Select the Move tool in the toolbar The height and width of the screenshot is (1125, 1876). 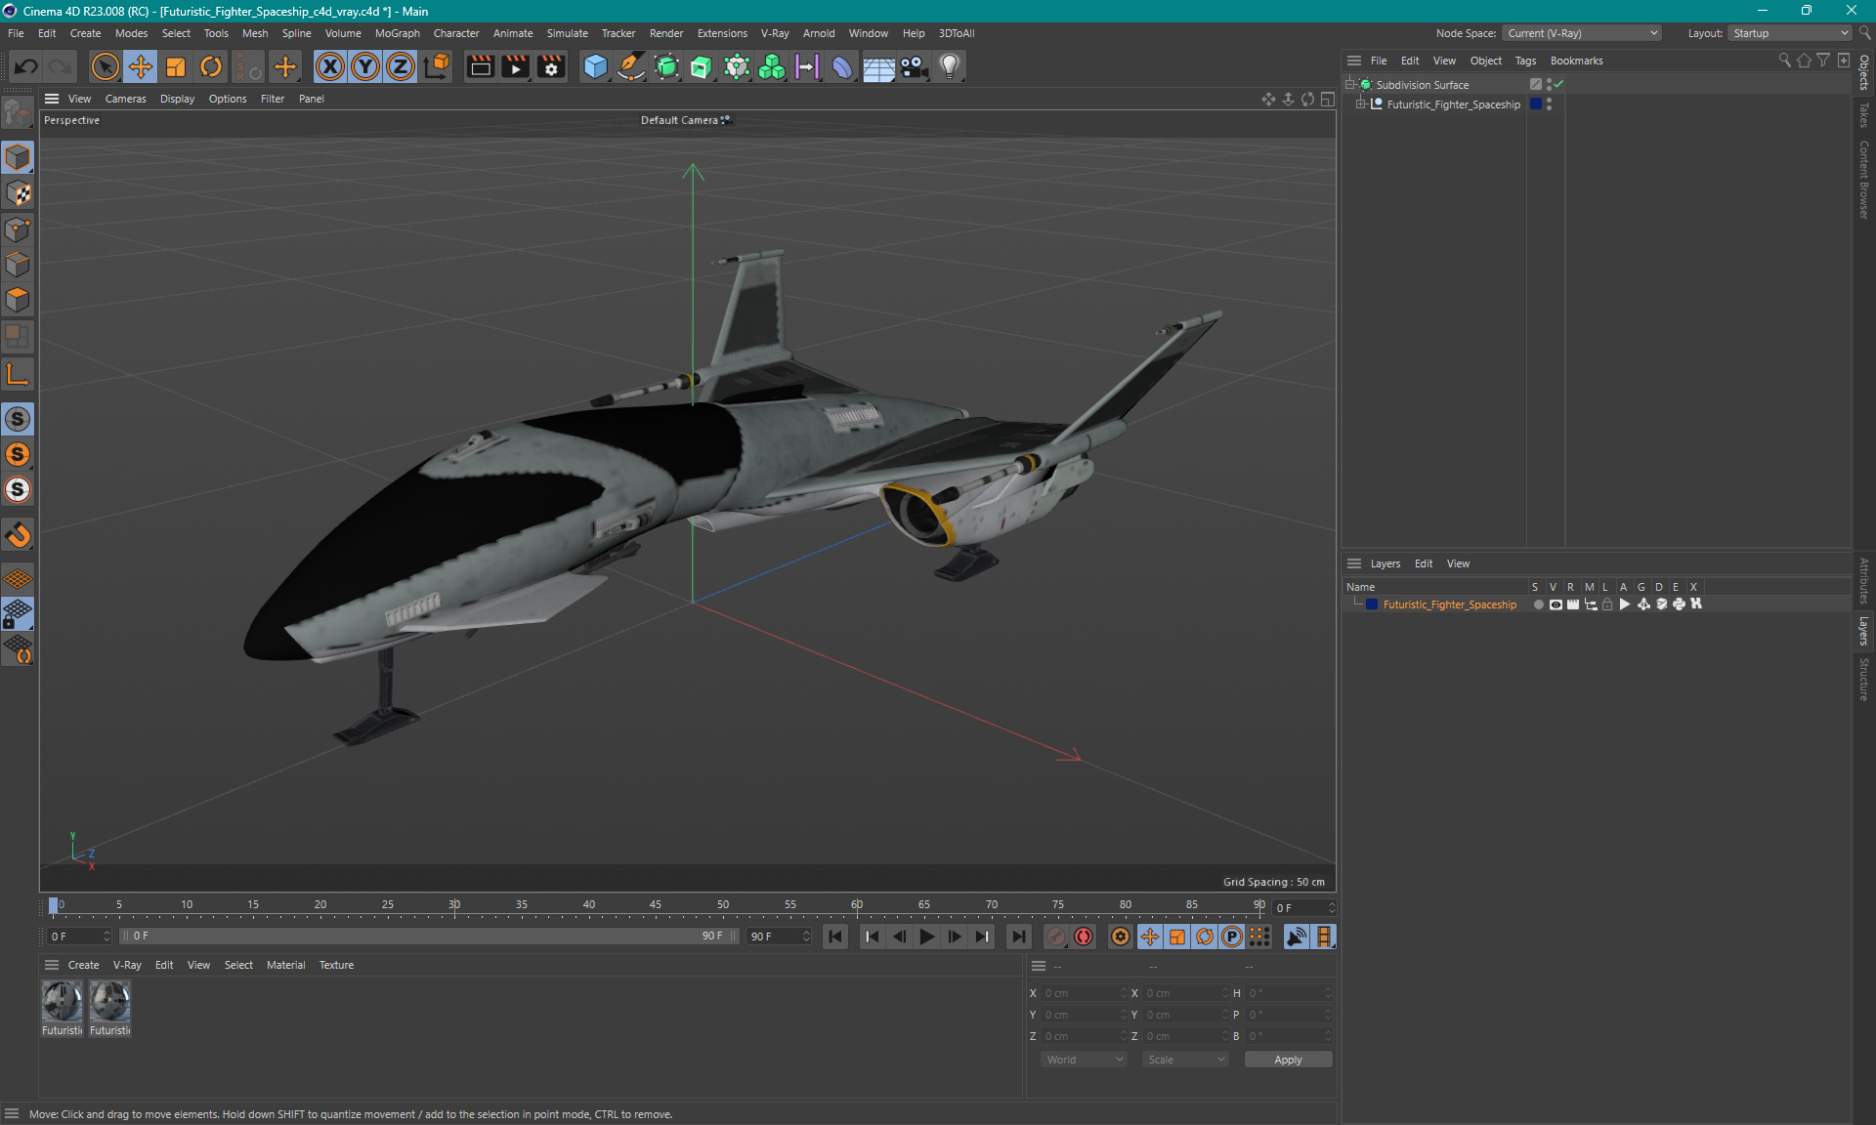[x=141, y=66]
